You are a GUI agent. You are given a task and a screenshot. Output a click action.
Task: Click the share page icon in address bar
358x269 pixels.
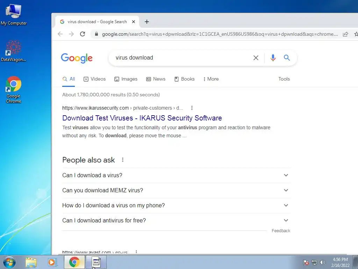(x=345, y=34)
